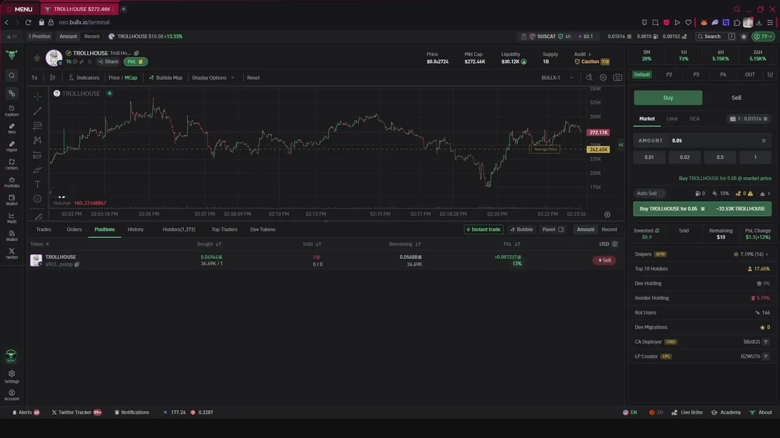This screenshot has height=438, width=780.
Task: Open chart settings gear icon
Action: [x=603, y=77]
